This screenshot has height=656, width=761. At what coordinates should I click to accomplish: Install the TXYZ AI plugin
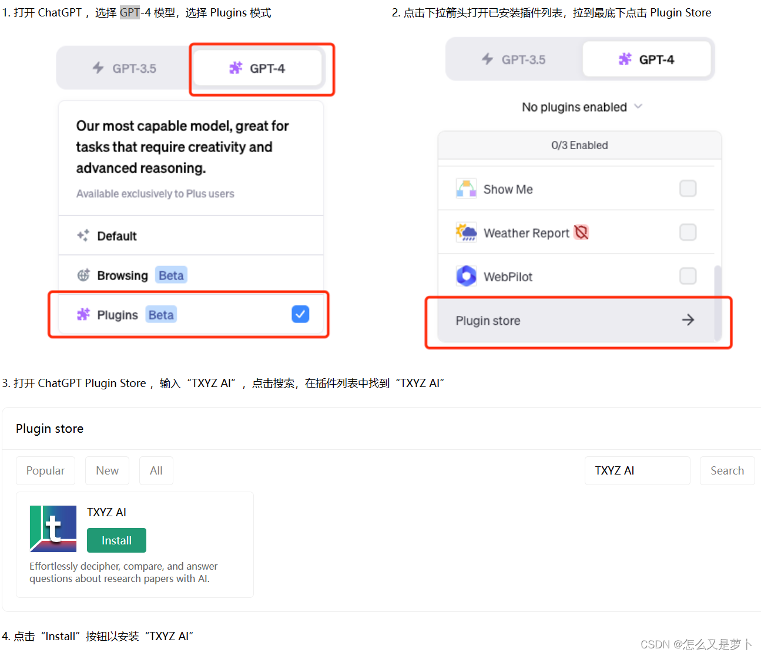coord(116,540)
